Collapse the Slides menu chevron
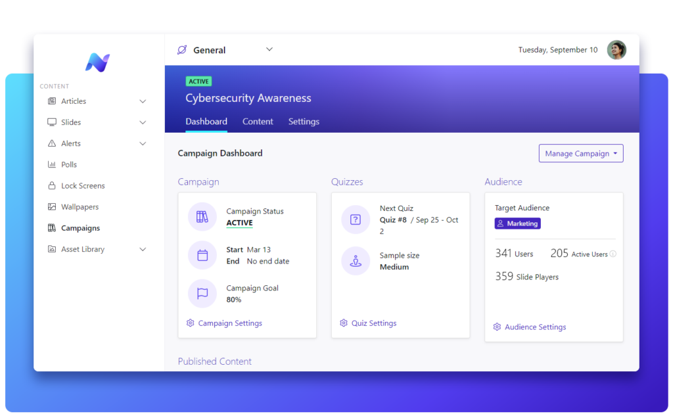This screenshot has height=418, width=673. (x=143, y=122)
